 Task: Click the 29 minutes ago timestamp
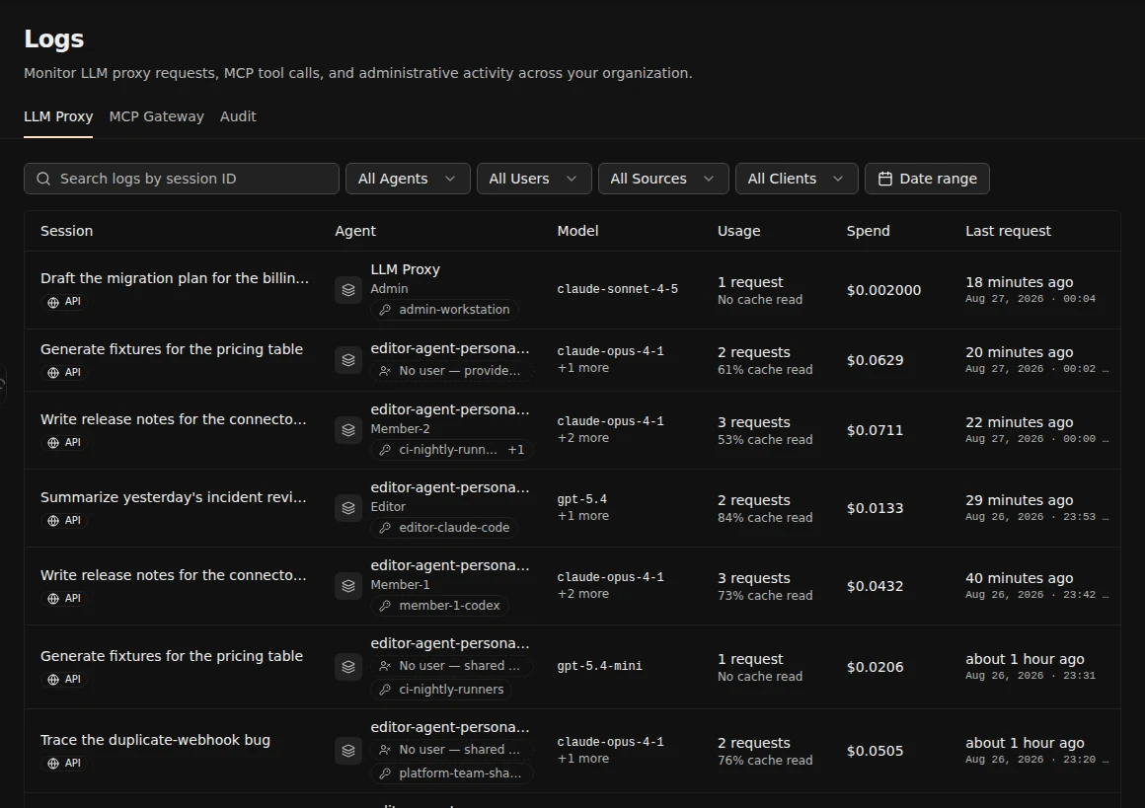coord(1020,501)
